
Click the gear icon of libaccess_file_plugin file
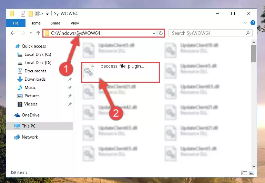(89, 71)
